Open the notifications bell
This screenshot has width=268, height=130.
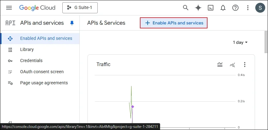pyautogui.click(x=223, y=8)
